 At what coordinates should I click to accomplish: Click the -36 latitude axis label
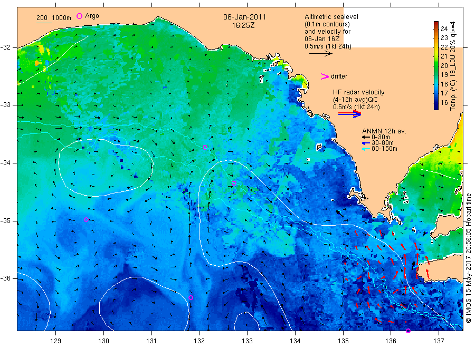click(7, 278)
